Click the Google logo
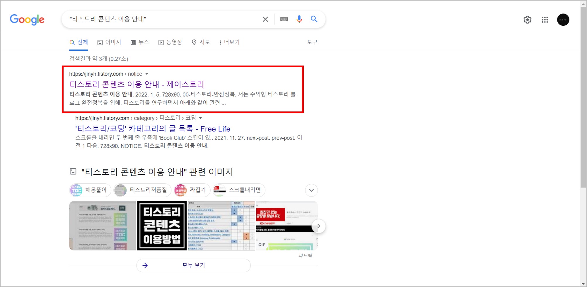The height and width of the screenshot is (287, 587). click(x=27, y=20)
